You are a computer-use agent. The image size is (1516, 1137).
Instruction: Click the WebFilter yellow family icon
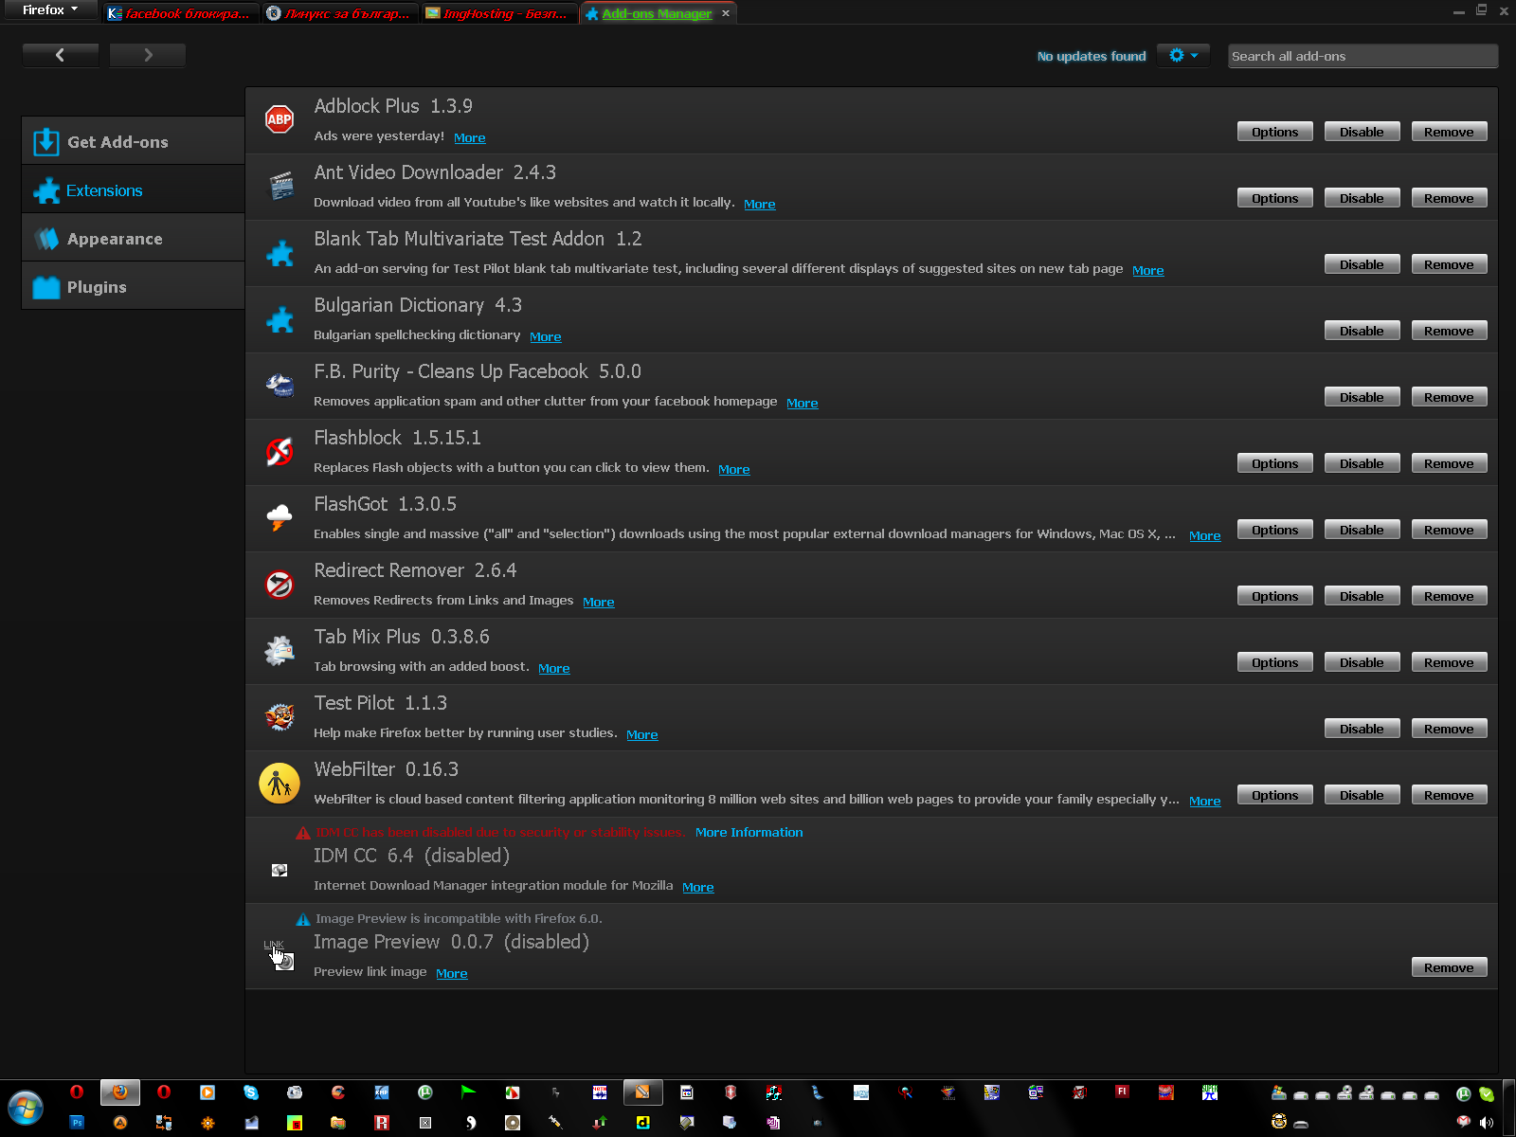280,783
